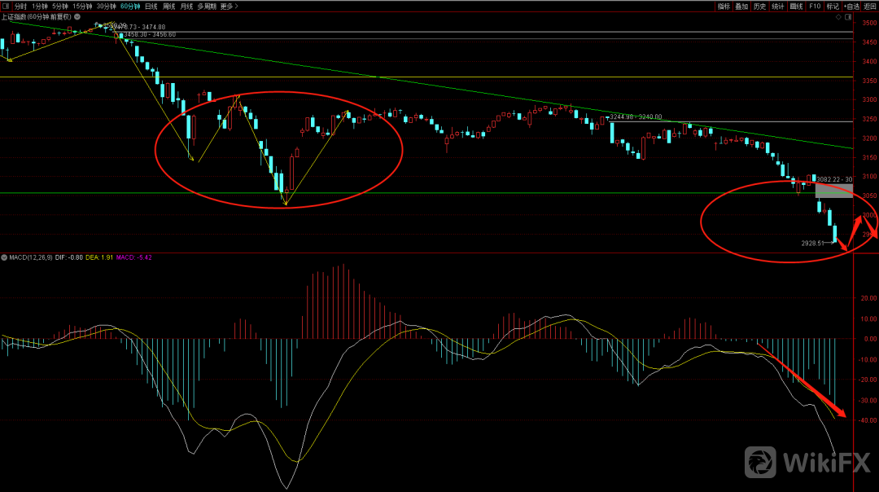Switch to the 分时 chart tab
This screenshot has height=492, width=879.
click(20, 6)
